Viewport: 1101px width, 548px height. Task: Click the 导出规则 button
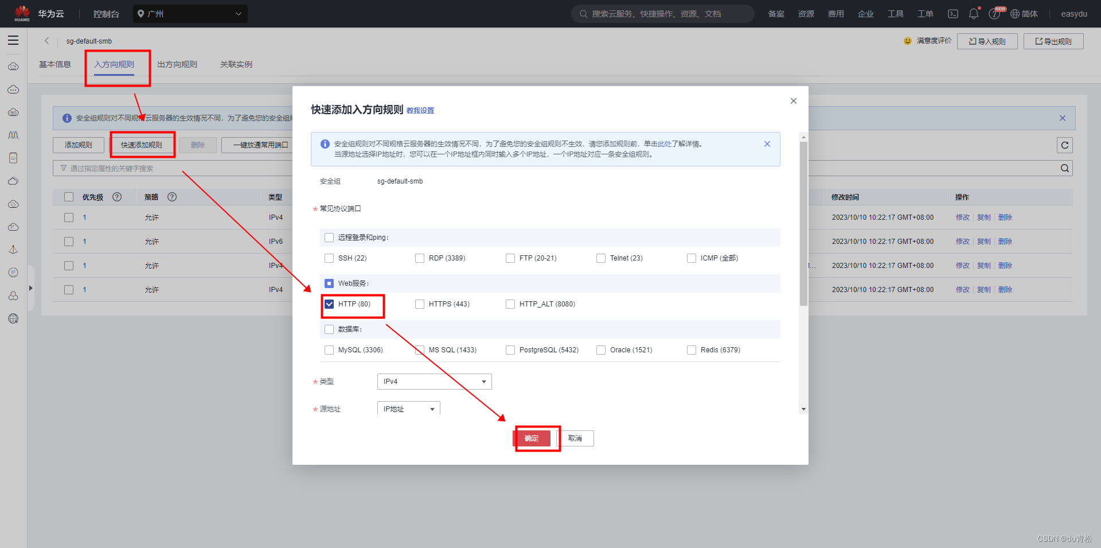(x=1053, y=41)
